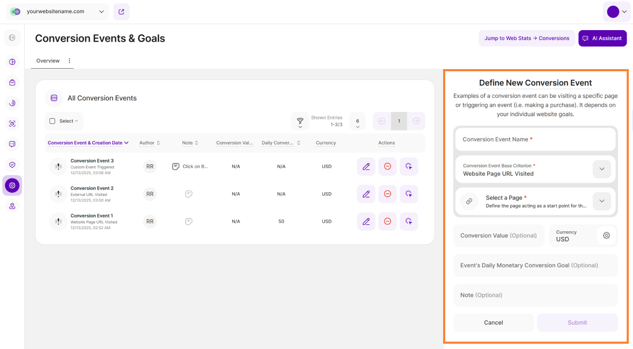Image resolution: width=633 pixels, height=349 pixels.
Task: Sort by Conversion Event & Creation Date
Action: coord(88,143)
